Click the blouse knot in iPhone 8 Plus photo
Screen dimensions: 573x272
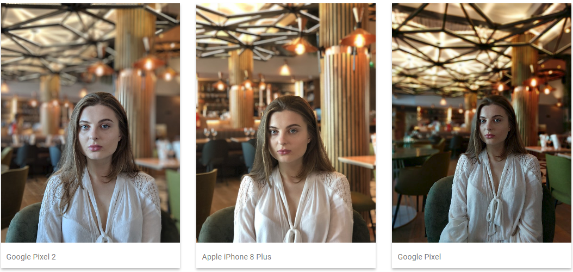click(x=294, y=234)
